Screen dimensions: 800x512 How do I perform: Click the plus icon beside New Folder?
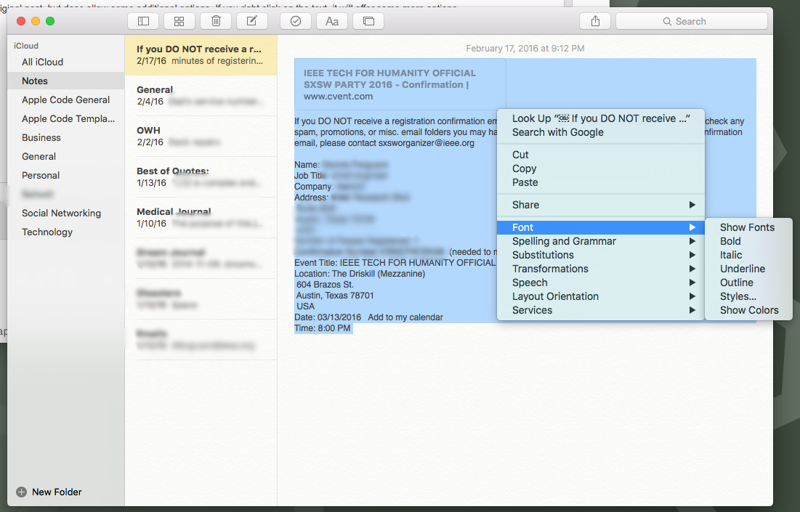[x=21, y=492]
